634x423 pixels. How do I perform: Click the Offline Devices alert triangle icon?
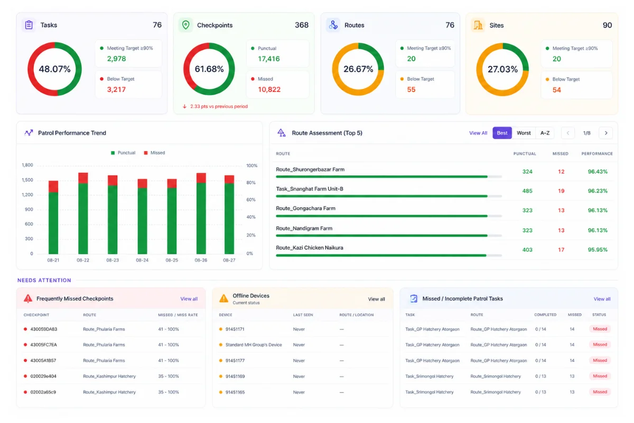223,298
